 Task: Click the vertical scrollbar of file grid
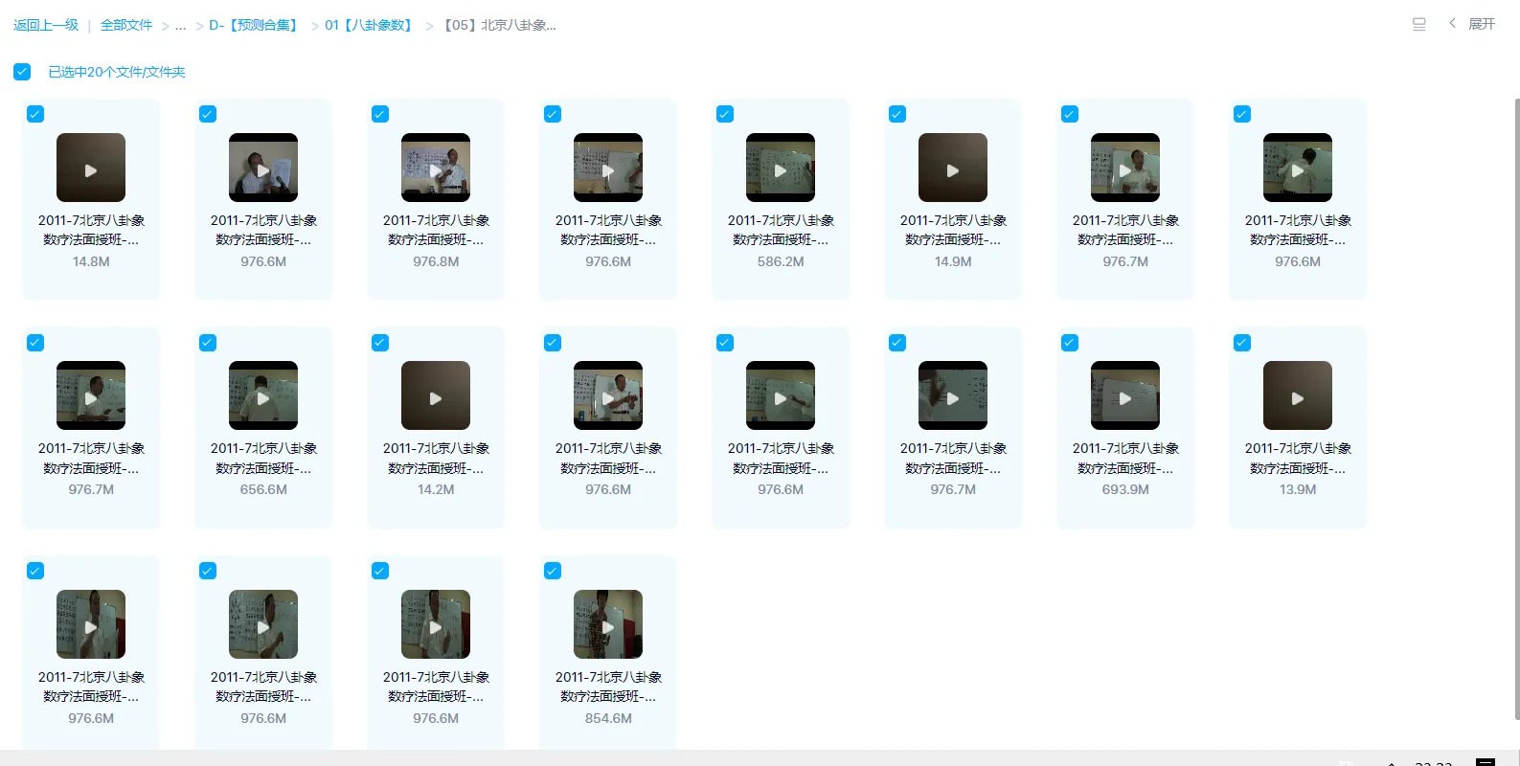click(x=1516, y=407)
